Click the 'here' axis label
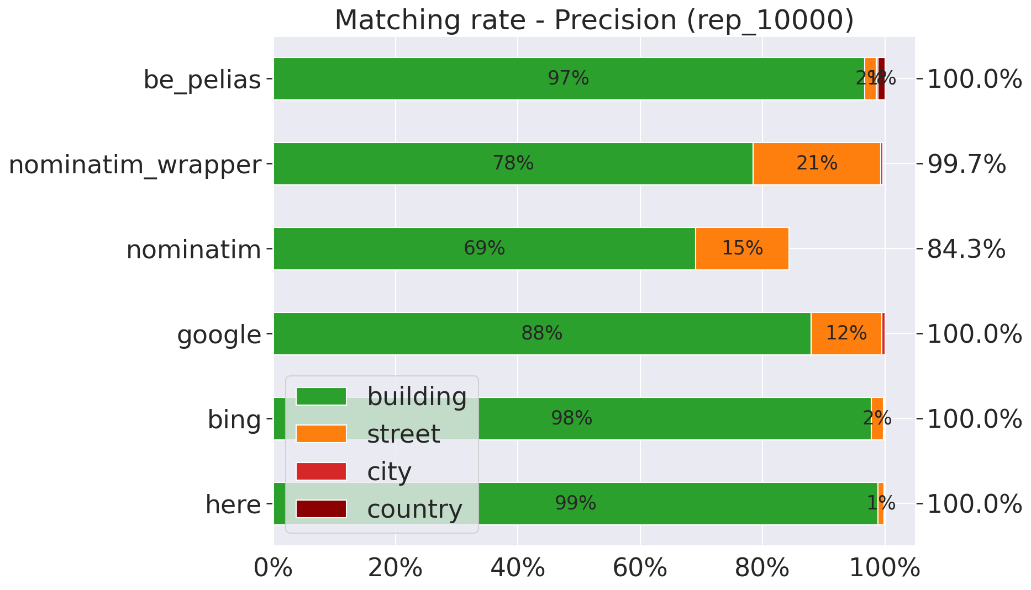The height and width of the screenshot is (590, 1031). [x=233, y=504]
